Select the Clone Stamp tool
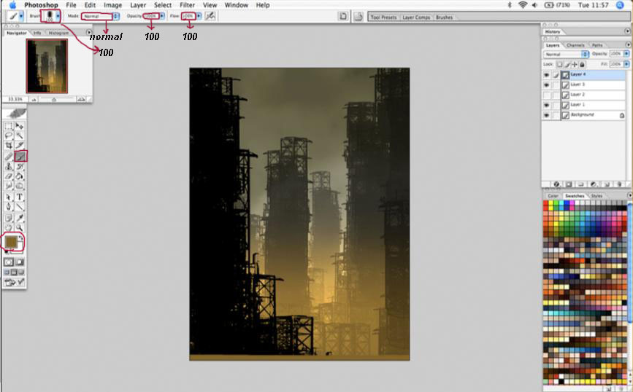This screenshot has width=633, height=392. [9, 166]
